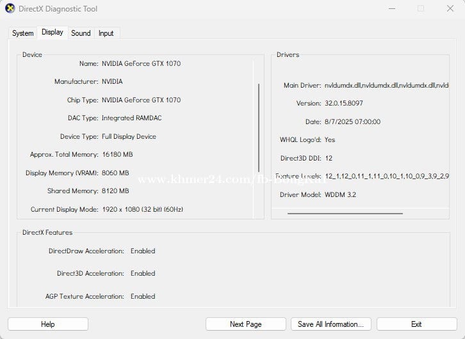The width and height of the screenshot is (465, 339).
Task: Minimize the DirectX Diagnostic Tool window
Action: (x=390, y=9)
